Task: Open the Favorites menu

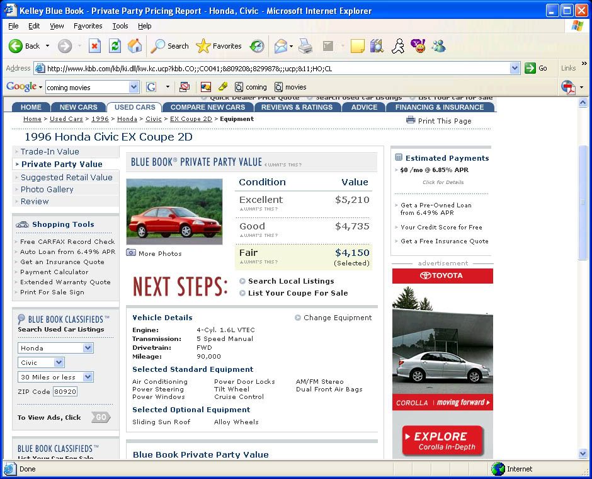Action: pos(88,26)
